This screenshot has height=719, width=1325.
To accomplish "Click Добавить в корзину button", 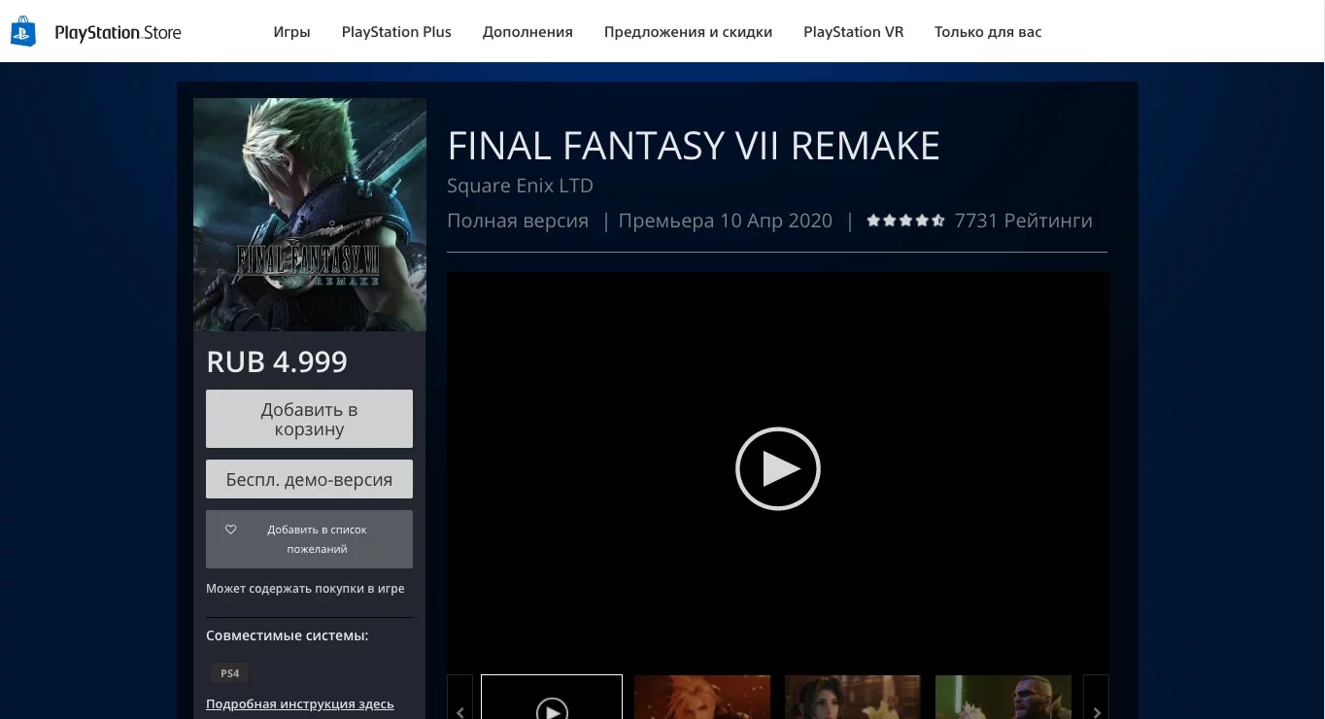I will (309, 419).
